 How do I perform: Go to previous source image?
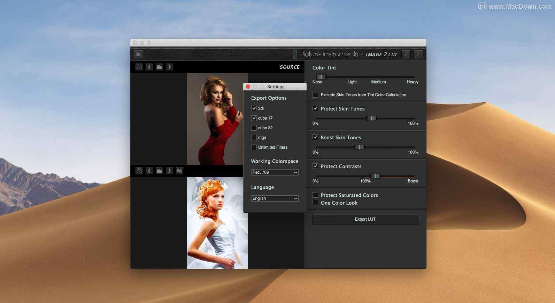point(149,67)
